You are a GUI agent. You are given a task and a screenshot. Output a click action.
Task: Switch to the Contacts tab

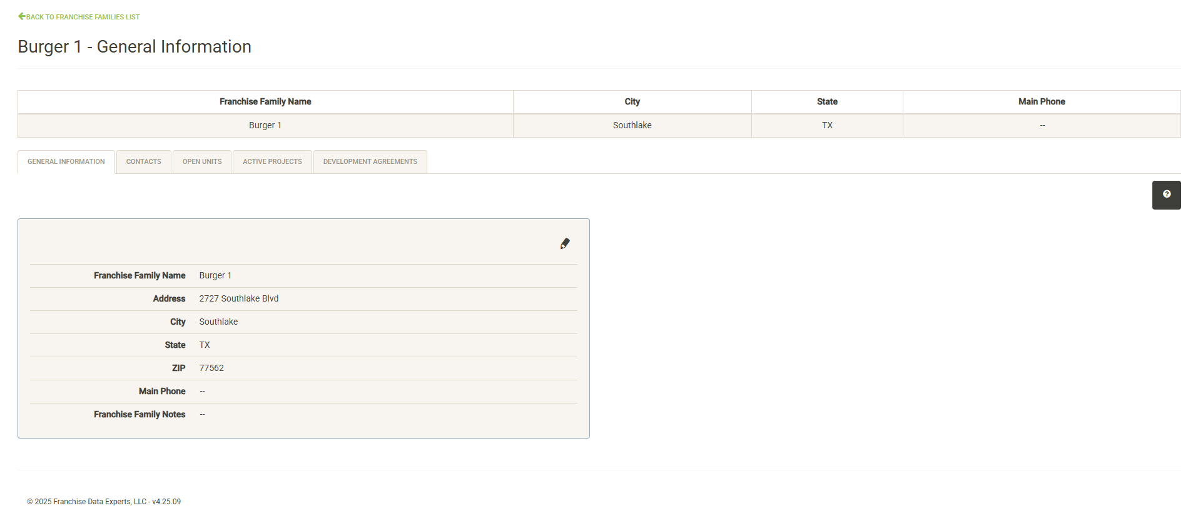[144, 162]
